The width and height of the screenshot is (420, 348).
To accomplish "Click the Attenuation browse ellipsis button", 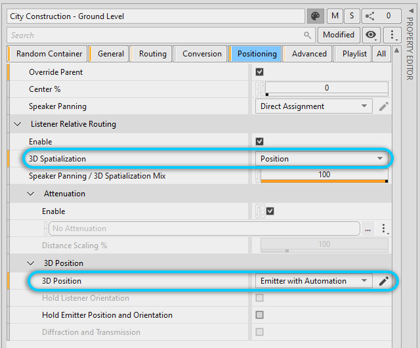I will pos(369,228).
